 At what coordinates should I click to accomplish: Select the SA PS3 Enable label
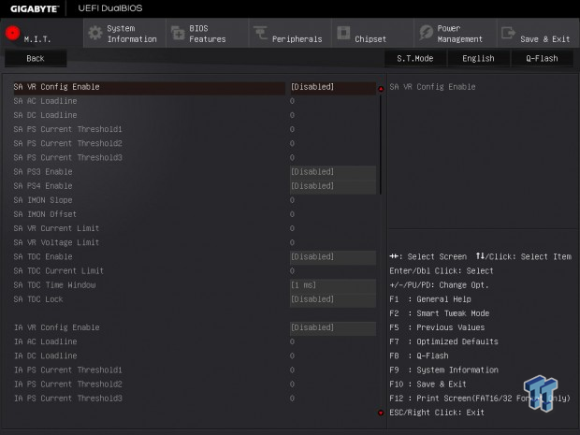coord(43,172)
